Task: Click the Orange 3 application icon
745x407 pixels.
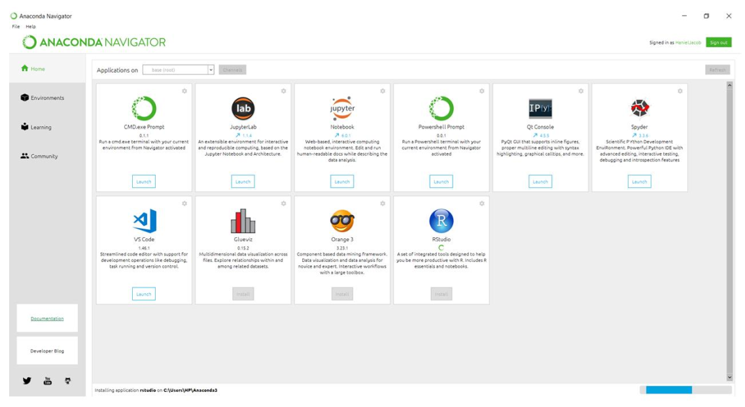Action: (342, 221)
